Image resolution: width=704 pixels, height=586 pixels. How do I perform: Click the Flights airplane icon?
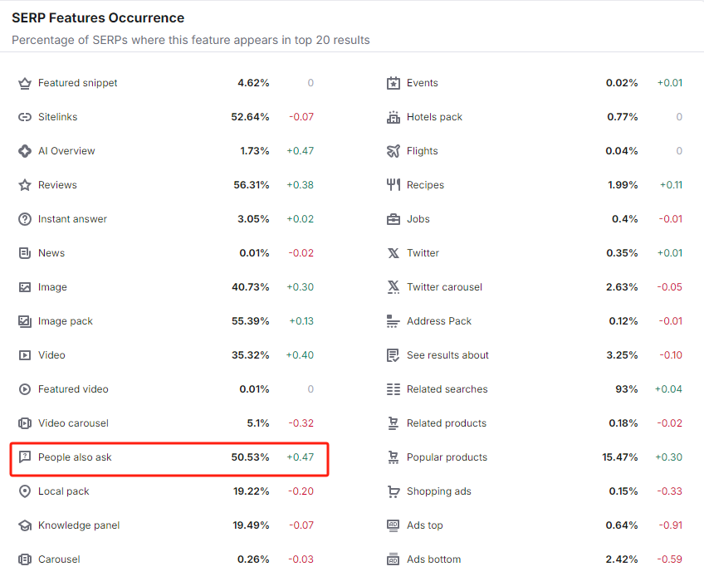click(x=394, y=151)
